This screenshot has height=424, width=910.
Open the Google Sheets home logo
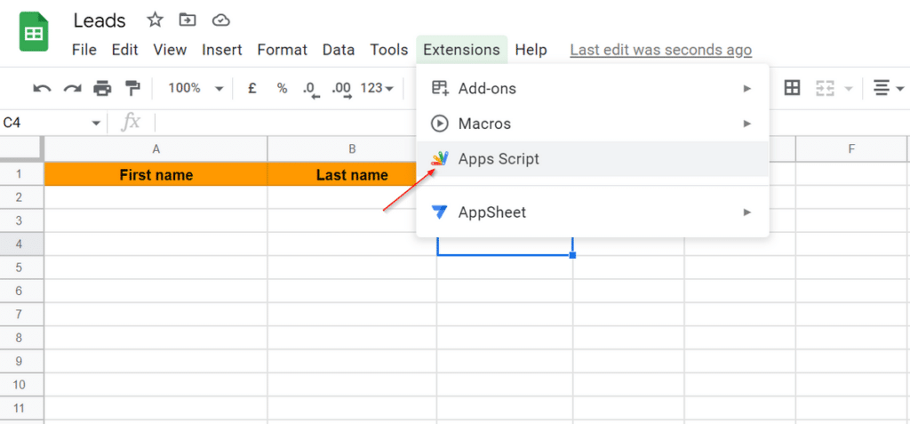tap(35, 34)
